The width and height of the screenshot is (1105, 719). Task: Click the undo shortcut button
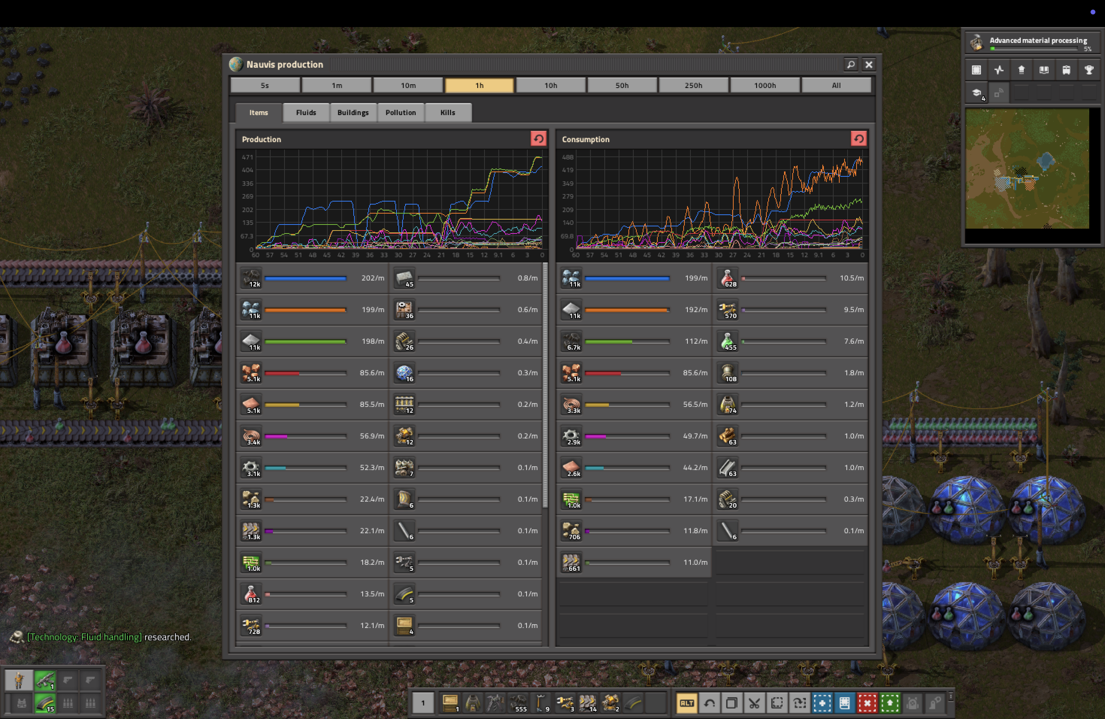710,703
